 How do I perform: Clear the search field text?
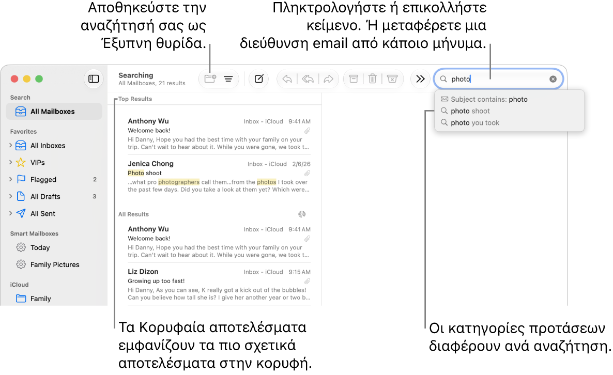[553, 79]
